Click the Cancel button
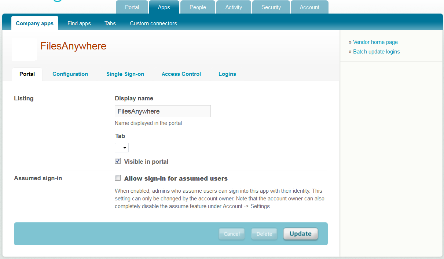The image size is (444, 259). [232, 234]
